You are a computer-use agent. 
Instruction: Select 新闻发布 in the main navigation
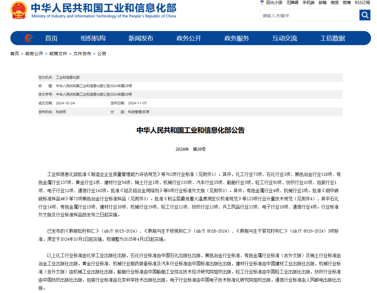[141, 38]
